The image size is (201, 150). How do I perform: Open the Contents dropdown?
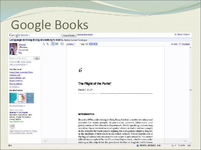click(x=71, y=44)
